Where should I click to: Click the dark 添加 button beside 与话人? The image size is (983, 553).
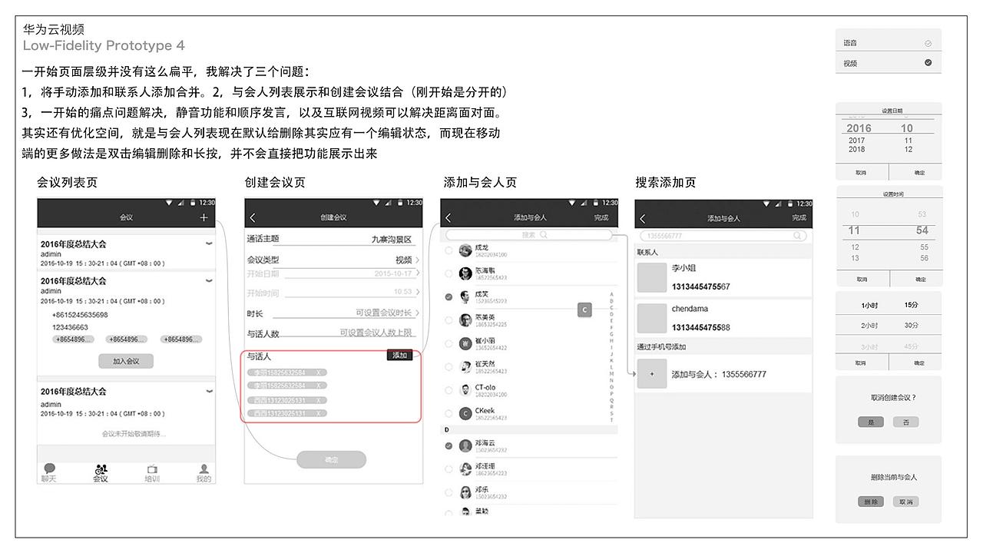point(399,356)
